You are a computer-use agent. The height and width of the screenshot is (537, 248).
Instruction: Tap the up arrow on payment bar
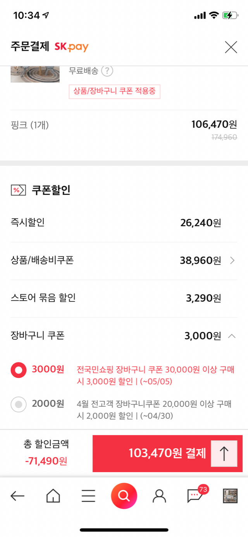point(224,453)
